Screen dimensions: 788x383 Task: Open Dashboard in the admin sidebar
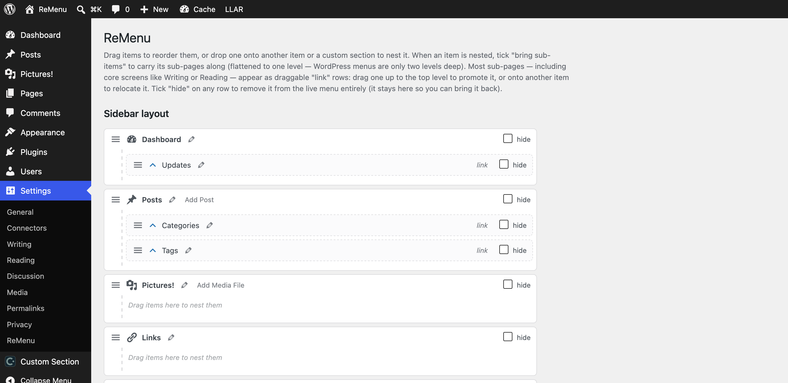pos(46,35)
